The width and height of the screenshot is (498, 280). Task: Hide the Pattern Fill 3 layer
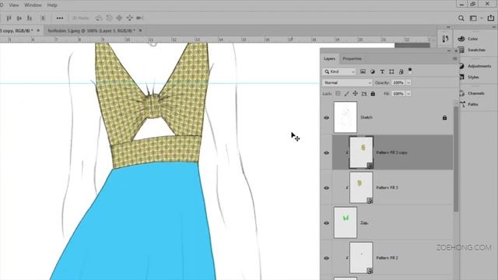click(326, 188)
